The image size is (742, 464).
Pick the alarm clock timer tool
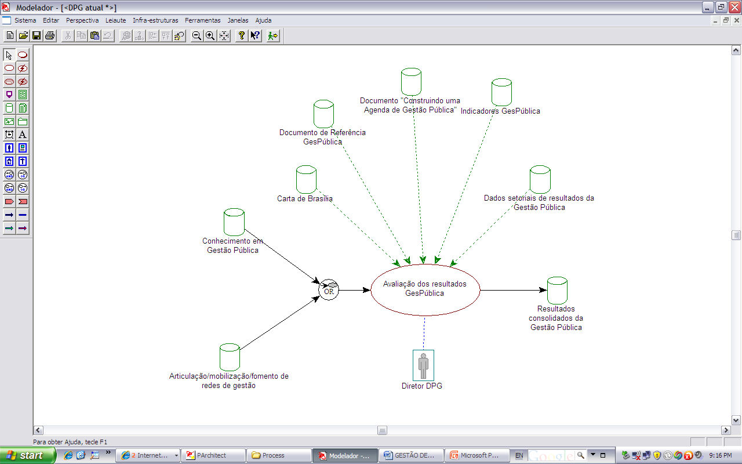click(9, 135)
